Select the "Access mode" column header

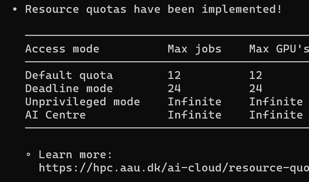pos(62,49)
